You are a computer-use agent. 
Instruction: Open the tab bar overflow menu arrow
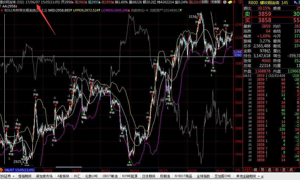click(x=262, y=176)
